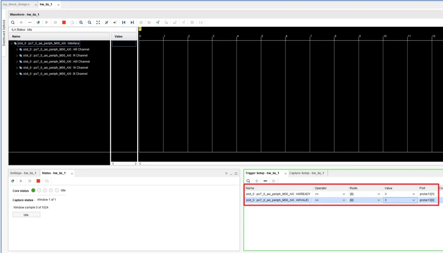Remove selected probe in Trigger Setup
The image size is (443, 253).
(x=265, y=181)
